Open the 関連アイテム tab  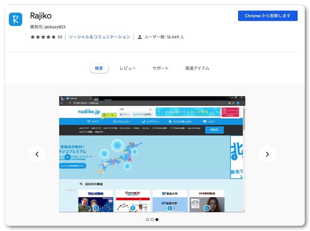pos(197,68)
